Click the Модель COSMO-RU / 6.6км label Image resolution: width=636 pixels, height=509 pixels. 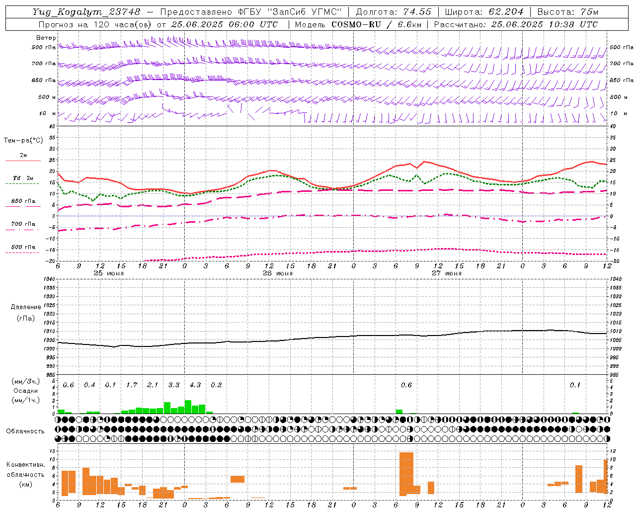pyautogui.click(x=358, y=24)
